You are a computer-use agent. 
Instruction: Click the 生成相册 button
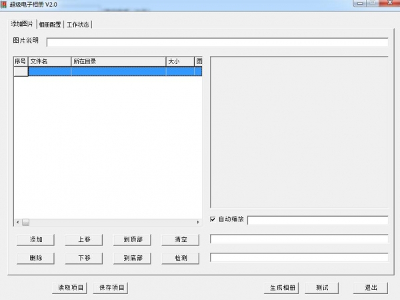281,288
